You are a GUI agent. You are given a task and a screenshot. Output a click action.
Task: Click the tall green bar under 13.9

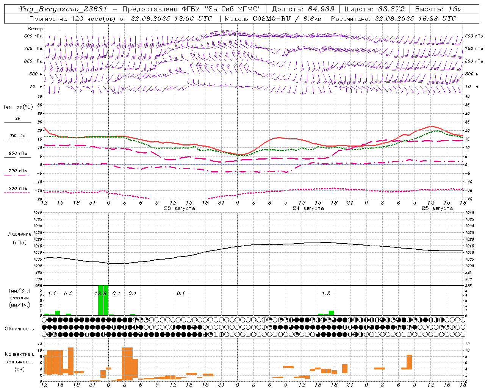tap(103, 300)
